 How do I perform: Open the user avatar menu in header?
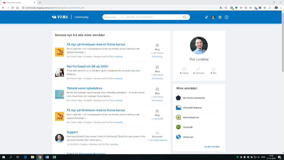point(213,17)
